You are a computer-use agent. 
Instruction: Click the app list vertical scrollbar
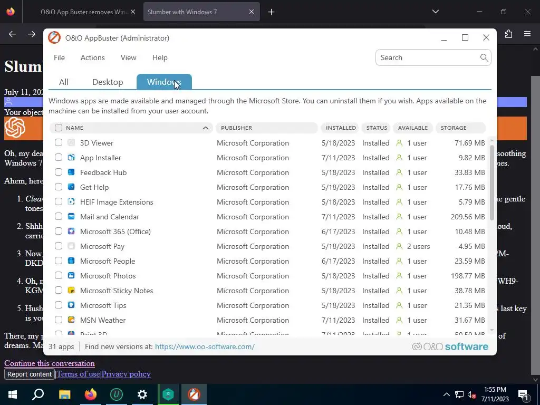(x=492, y=182)
